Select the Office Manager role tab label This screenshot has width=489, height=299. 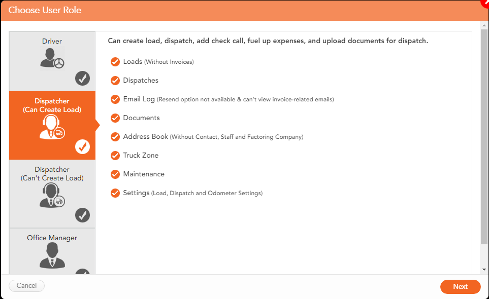point(52,238)
